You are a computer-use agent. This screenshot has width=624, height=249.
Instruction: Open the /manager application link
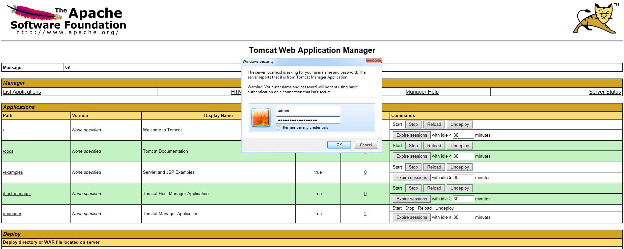tap(12, 214)
